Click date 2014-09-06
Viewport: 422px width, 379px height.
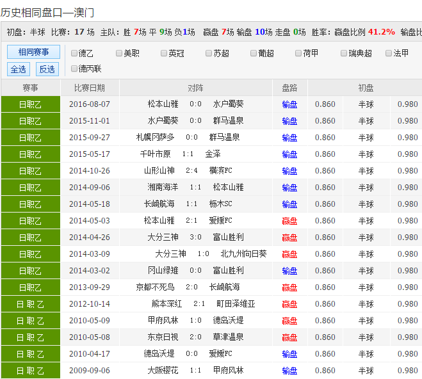(x=90, y=188)
